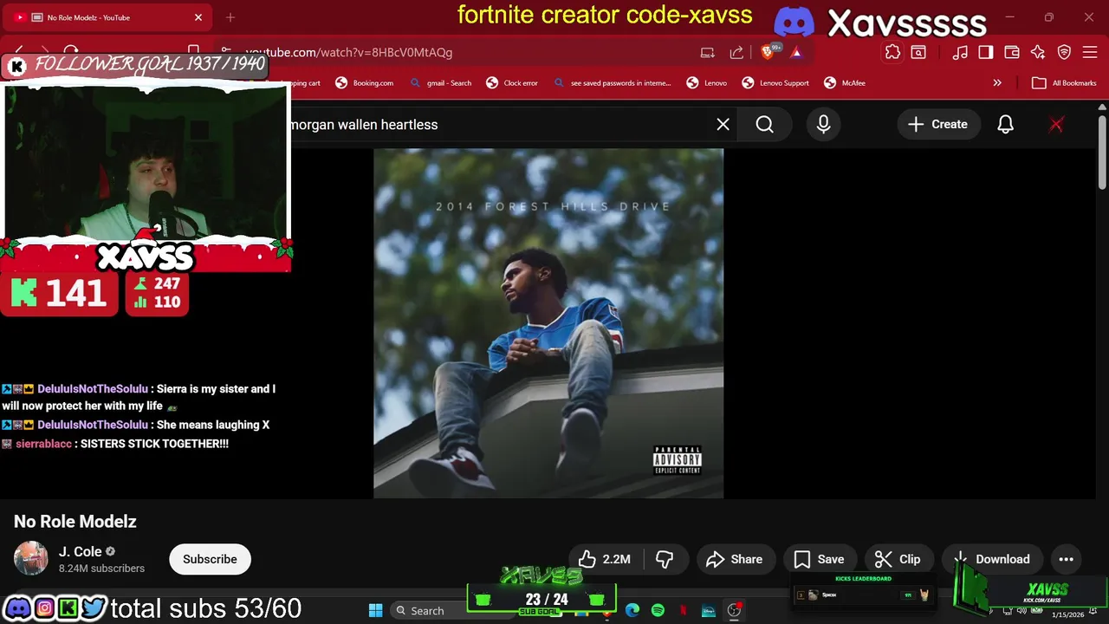This screenshot has width=1109, height=624.
Task: Open OBS Studio from the taskbar
Action: pyautogui.click(x=734, y=610)
